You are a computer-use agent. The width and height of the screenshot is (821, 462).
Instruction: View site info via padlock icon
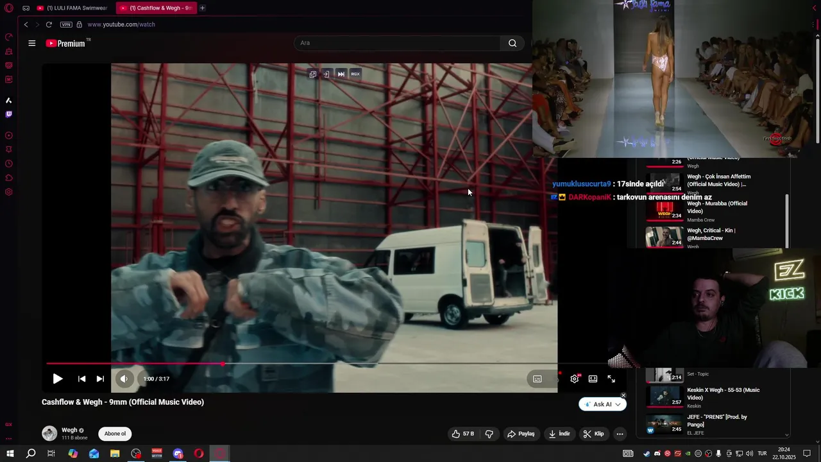[x=80, y=24]
